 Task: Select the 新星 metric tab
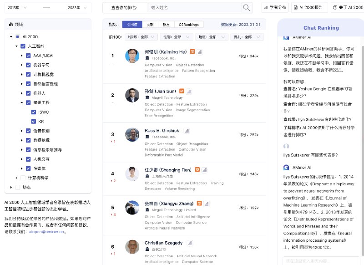(x=166, y=25)
